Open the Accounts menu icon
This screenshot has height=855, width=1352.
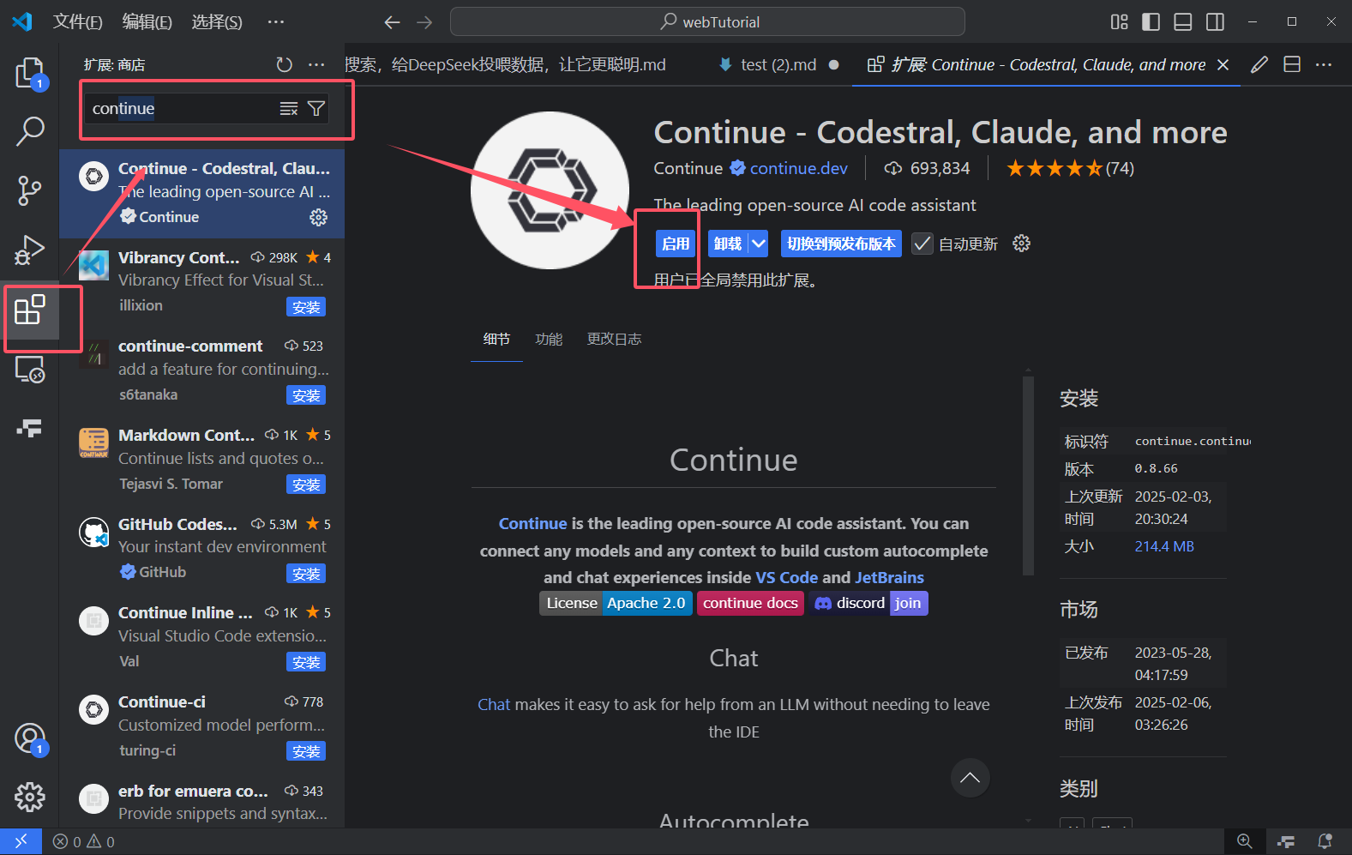pyautogui.click(x=30, y=738)
